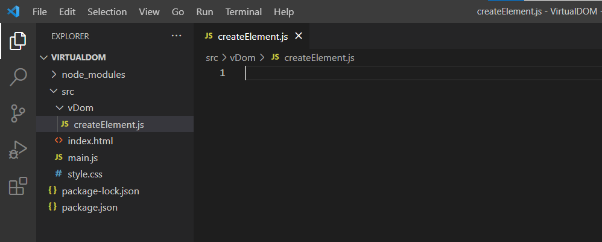Screen dimensions: 602x242
Task: Click the VS Code logo icon
Action: pyautogui.click(x=13, y=12)
